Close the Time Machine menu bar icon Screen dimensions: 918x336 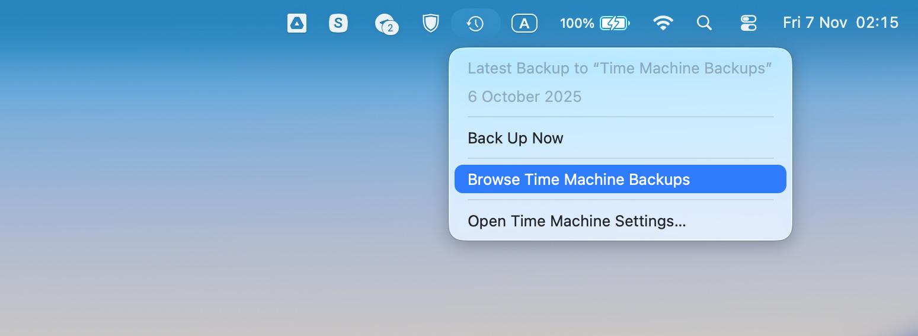[475, 23]
